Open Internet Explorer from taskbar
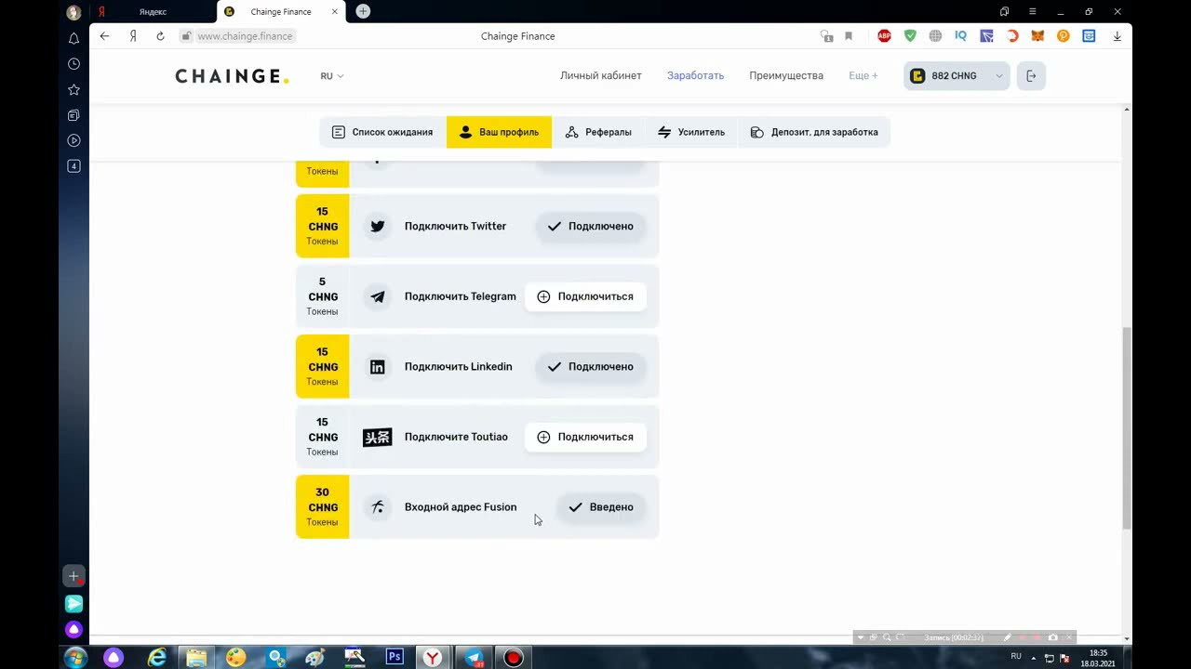 pos(157,657)
